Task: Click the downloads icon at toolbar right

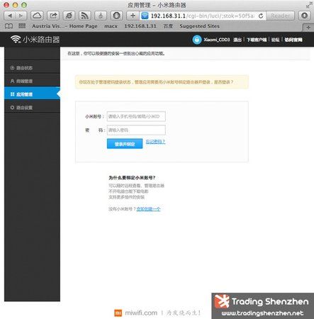Action: 305,16
